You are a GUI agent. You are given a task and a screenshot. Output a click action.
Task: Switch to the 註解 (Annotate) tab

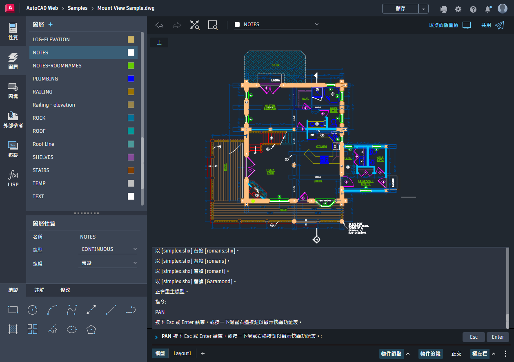tap(39, 290)
